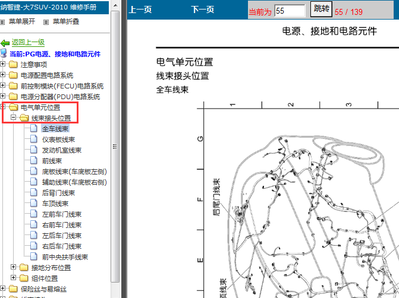Click the folder icon beside 保险丝与易熔丝

[13, 289]
